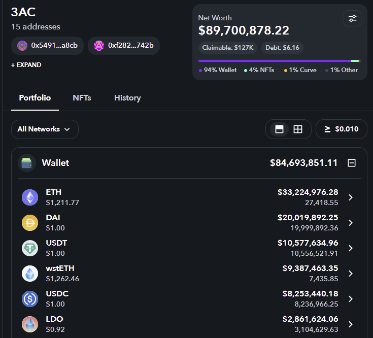The height and width of the screenshot is (338, 373).
Task: Click the USDT balance 10,556,521.91
Action: coord(314,253)
